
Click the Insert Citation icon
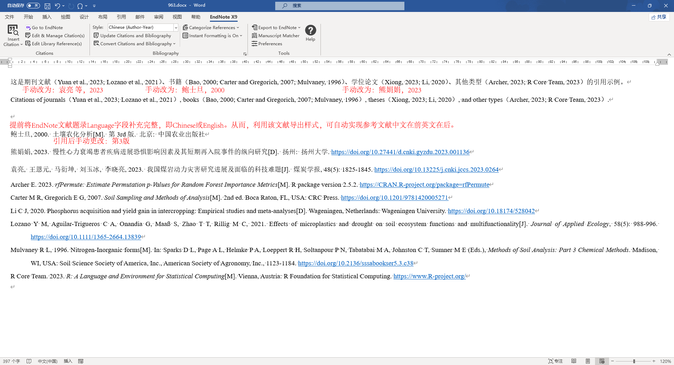click(13, 30)
